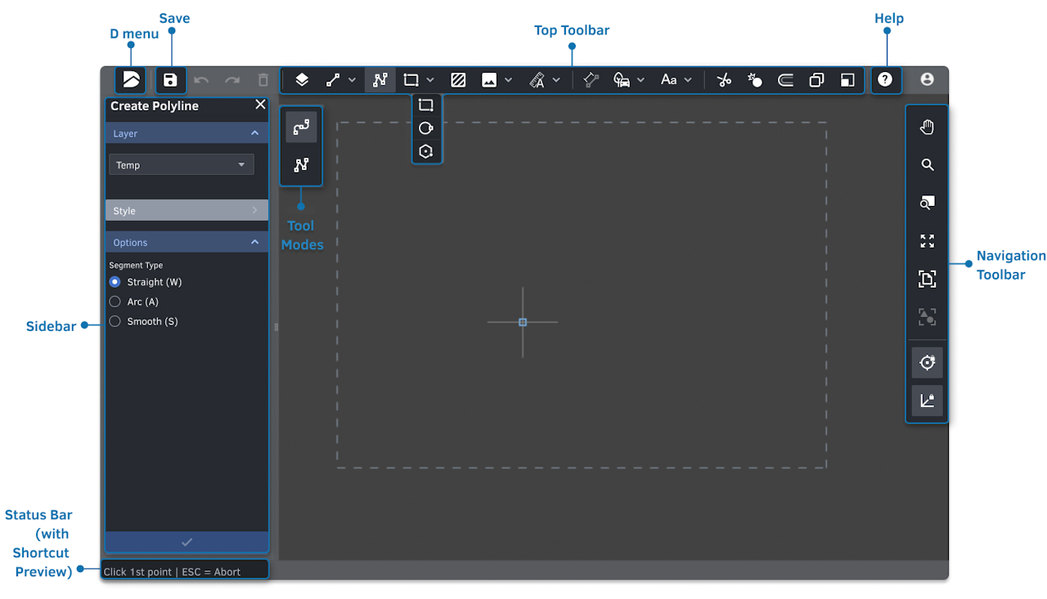Choose the polygon shape from flyout
The image size is (1047, 599).
coord(425,151)
